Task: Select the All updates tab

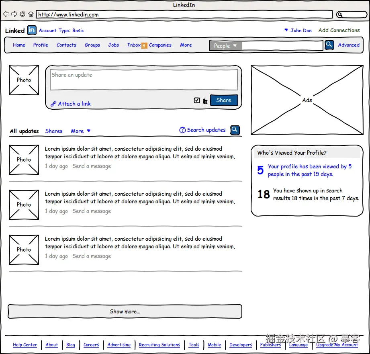Action: click(x=24, y=131)
